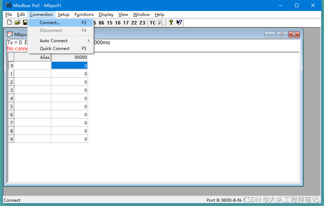Click the Alias cell of row 9

point(32,139)
